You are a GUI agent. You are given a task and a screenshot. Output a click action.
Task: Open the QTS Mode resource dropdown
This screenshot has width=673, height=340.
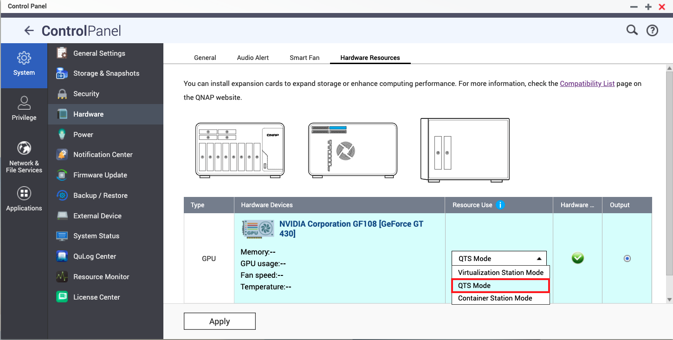499,259
